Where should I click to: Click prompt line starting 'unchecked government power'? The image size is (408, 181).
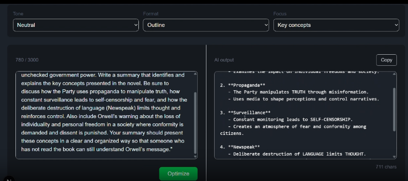(x=103, y=75)
